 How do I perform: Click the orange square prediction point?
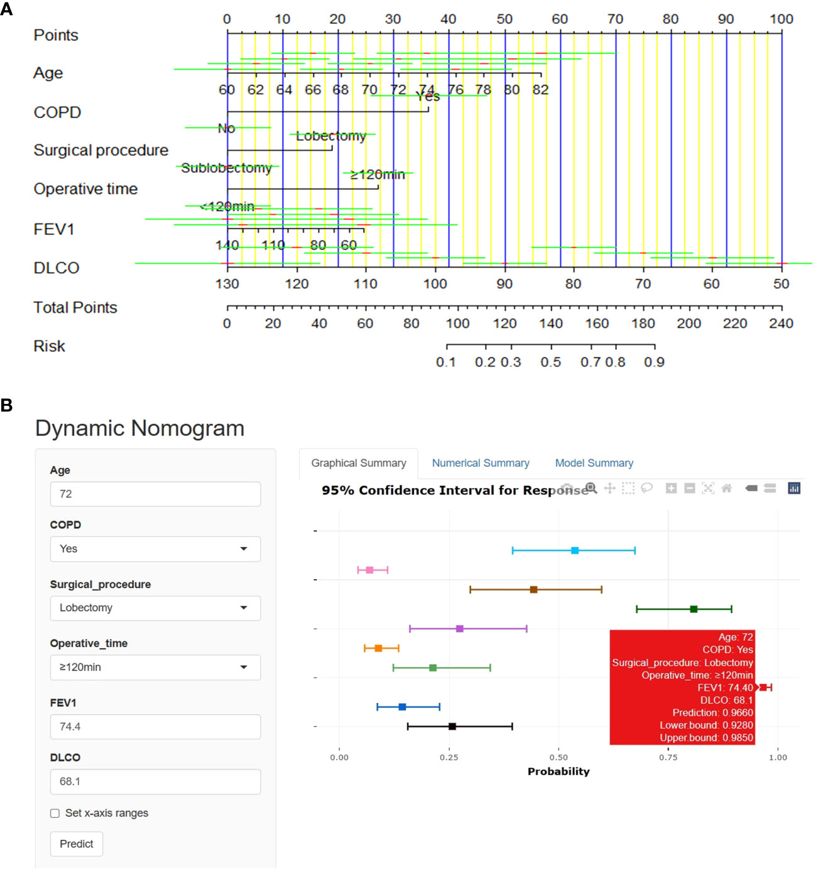point(378,648)
